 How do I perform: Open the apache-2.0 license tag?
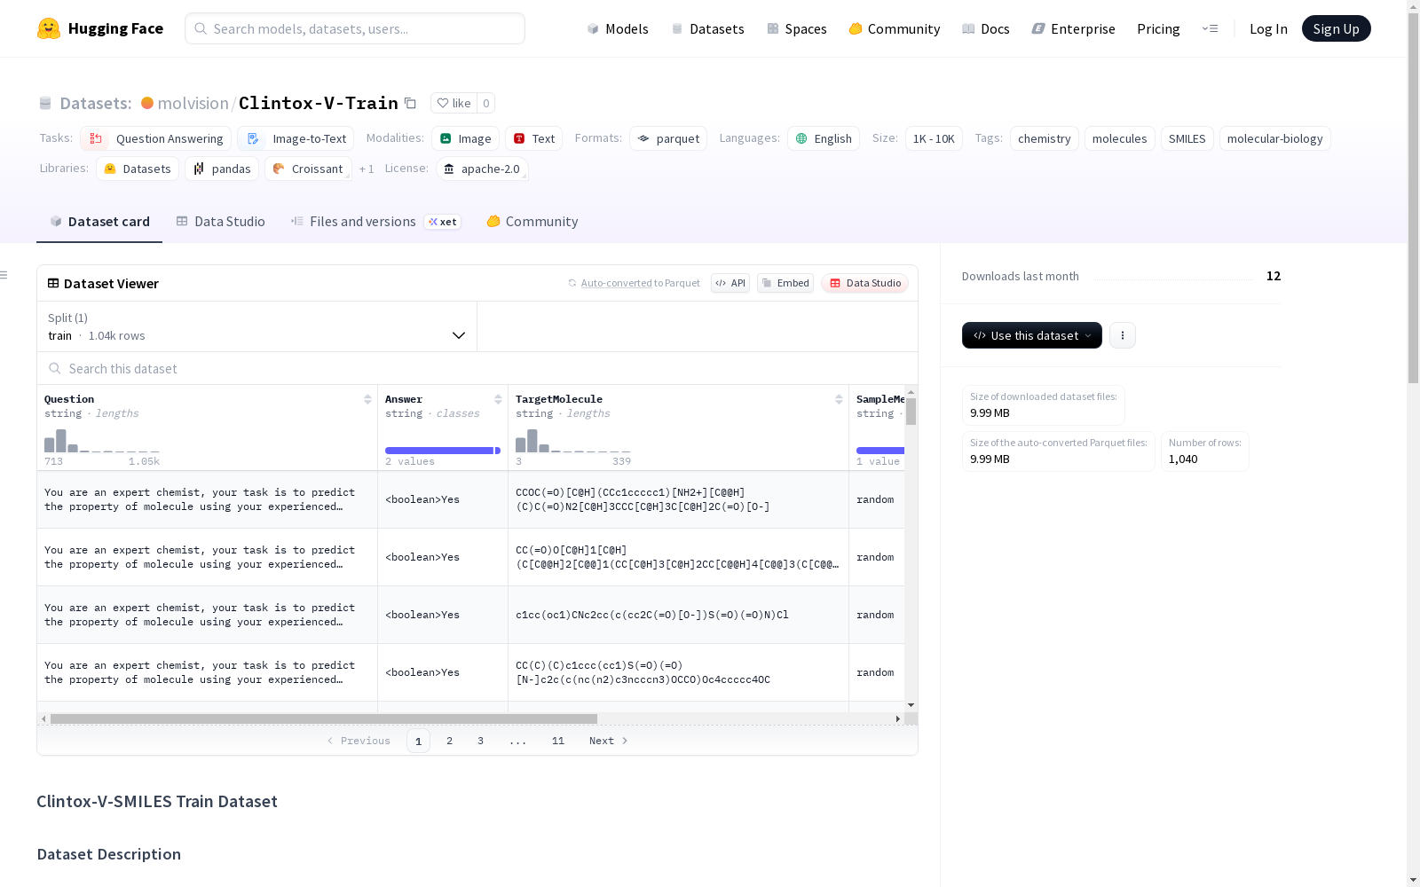(x=483, y=169)
